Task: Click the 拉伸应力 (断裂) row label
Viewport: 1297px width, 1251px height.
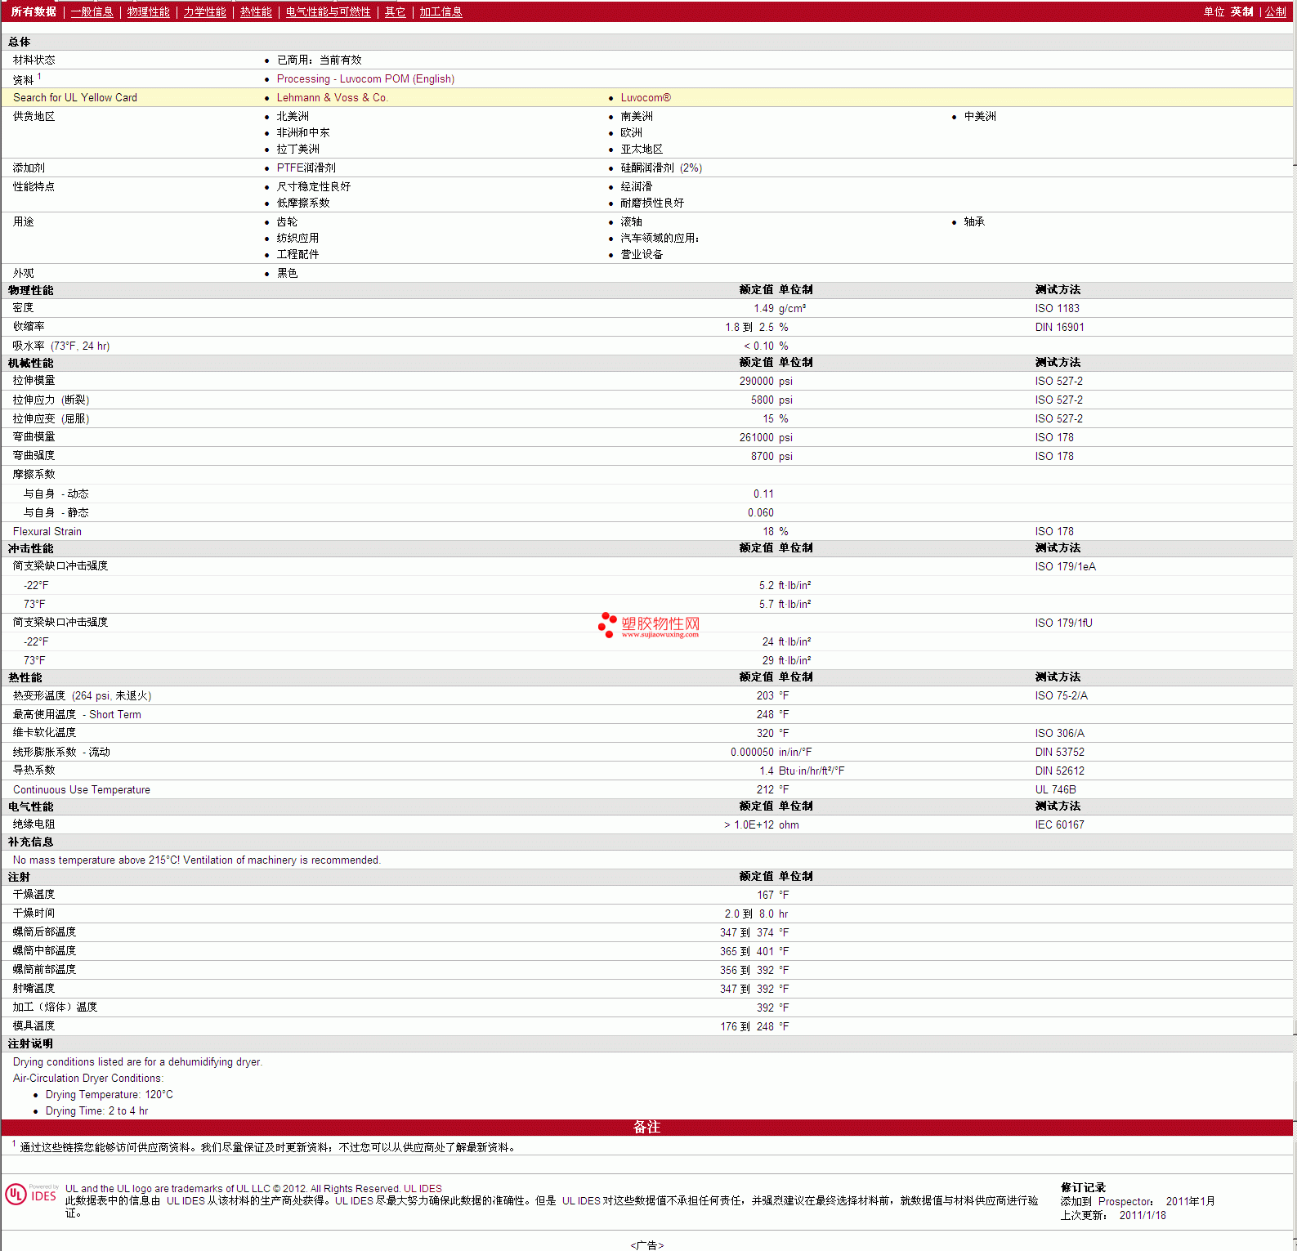Action: pos(51,400)
